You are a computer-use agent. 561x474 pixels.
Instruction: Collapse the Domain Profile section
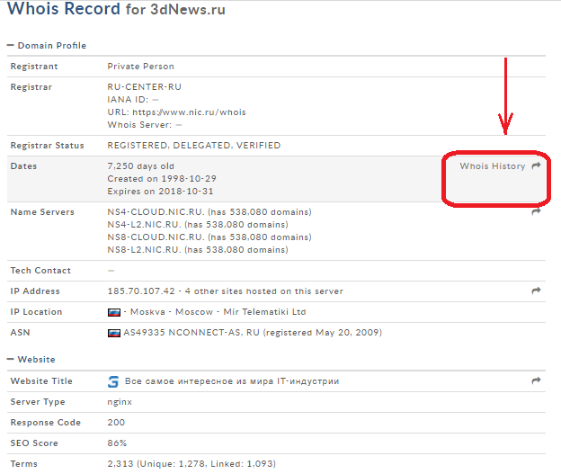coord(47,46)
